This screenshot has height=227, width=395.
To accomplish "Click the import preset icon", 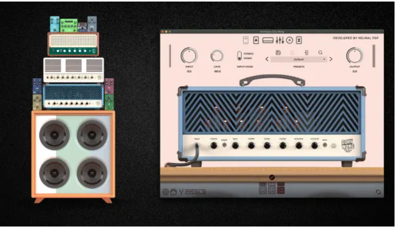I will point(306,53).
